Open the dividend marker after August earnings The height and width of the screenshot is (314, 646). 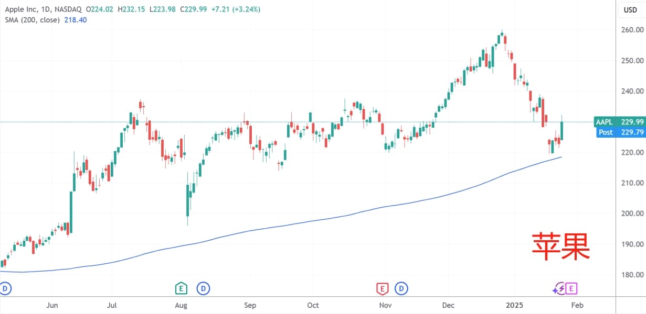coord(203,288)
